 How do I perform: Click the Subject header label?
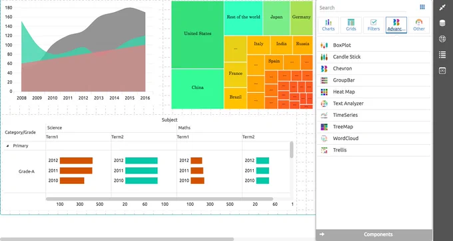pyautogui.click(x=170, y=120)
